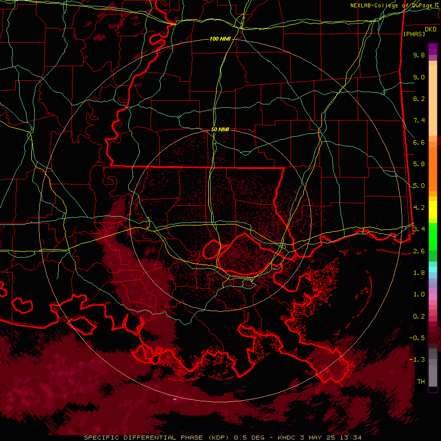
Task: Click the 3.4 scale value
Action: [419, 229]
